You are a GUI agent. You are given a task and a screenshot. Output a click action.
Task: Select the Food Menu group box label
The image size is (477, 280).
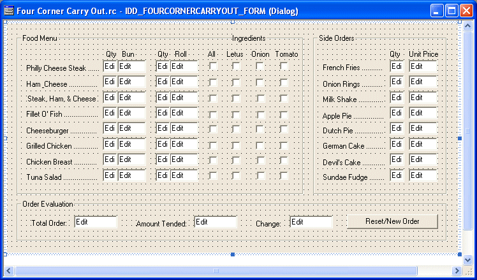(x=40, y=38)
